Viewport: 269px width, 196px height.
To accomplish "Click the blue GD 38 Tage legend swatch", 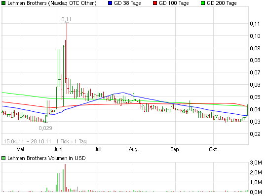I will click(110, 3).
